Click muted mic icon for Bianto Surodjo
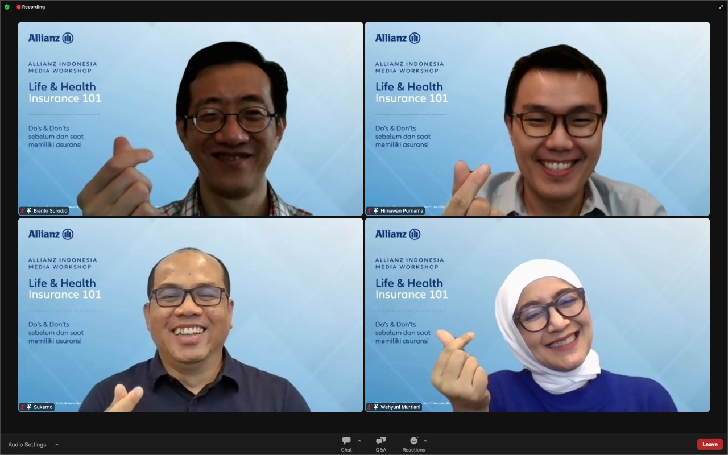 [x=23, y=210]
